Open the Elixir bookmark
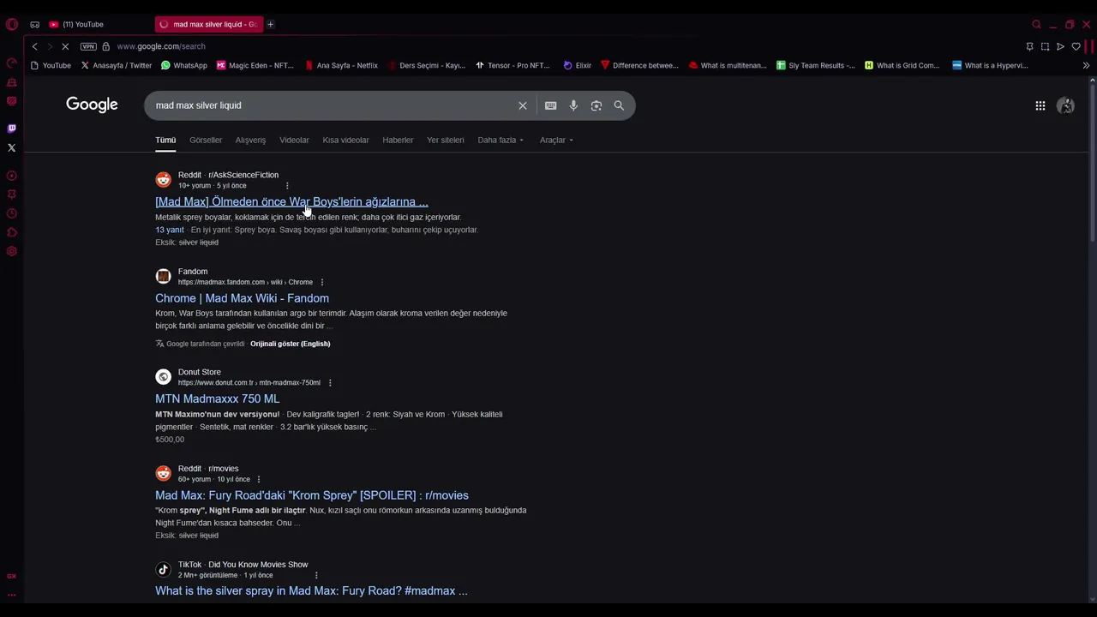This screenshot has height=617, width=1097. [578, 65]
